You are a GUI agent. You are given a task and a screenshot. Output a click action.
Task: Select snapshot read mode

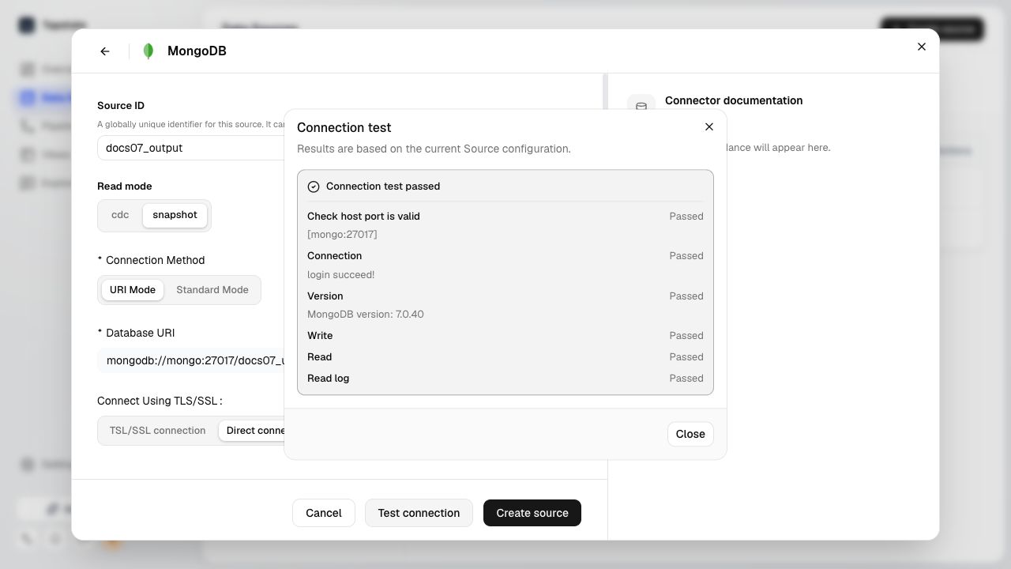coord(175,215)
